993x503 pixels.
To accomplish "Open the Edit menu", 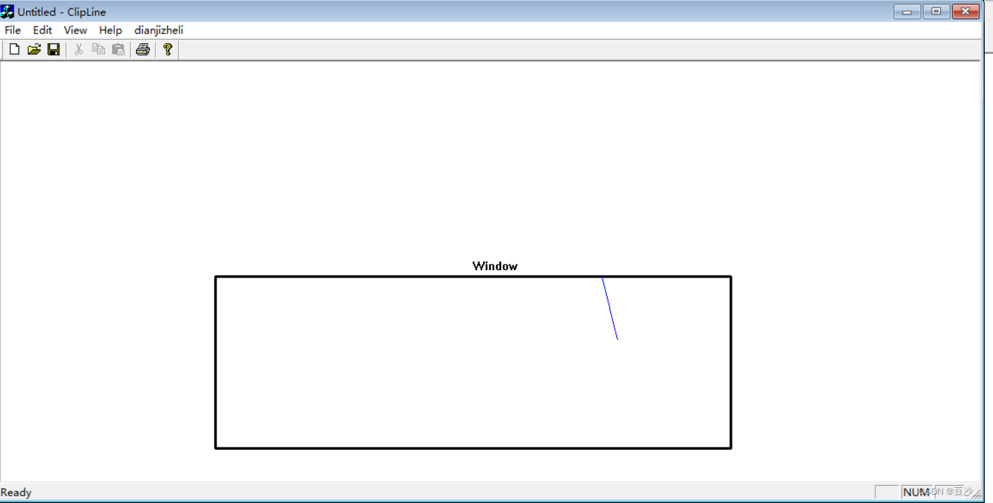I will 43,30.
